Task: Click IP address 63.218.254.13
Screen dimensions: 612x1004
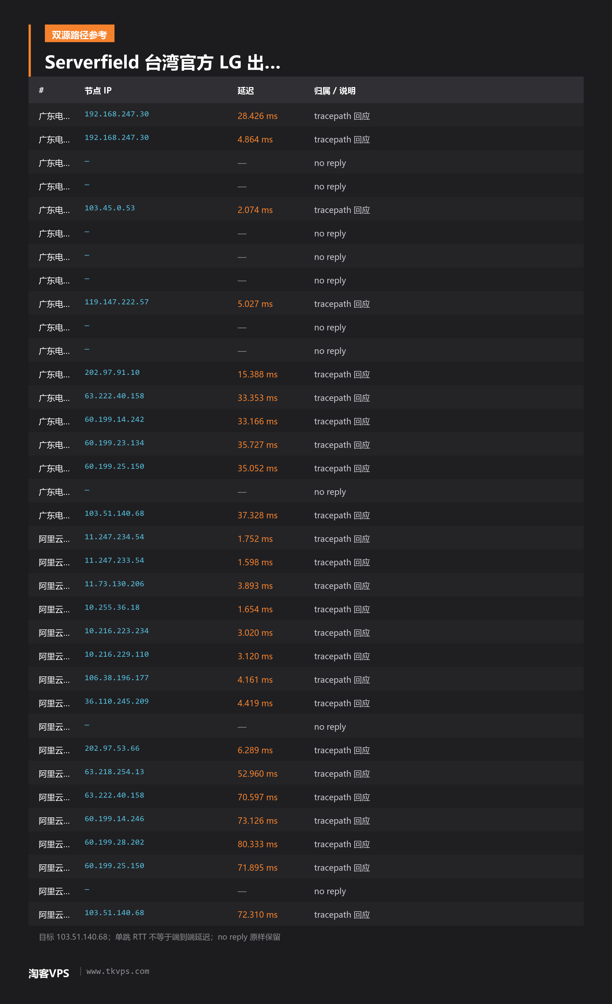Action: [x=114, y=772]
